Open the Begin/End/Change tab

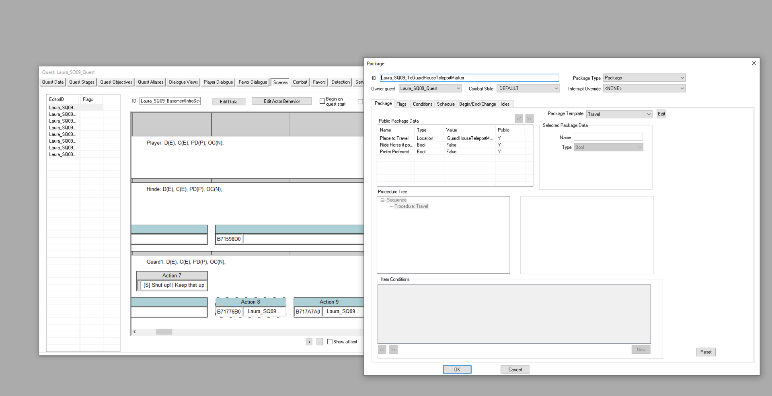[x=477, y=104]
